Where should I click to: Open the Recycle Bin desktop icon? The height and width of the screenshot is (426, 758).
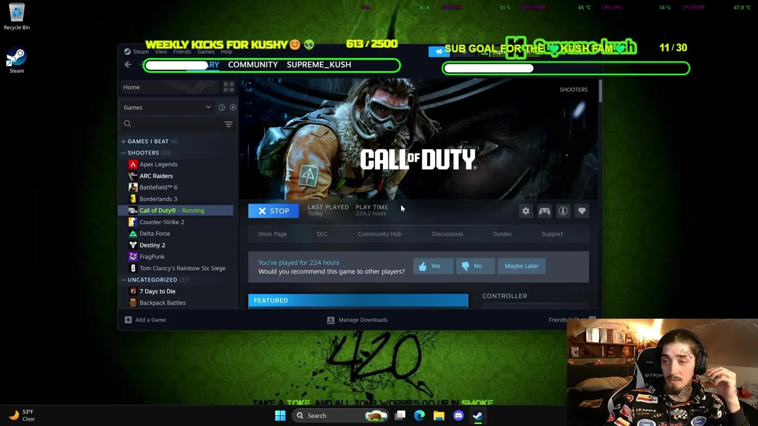(x=17, y=17)
